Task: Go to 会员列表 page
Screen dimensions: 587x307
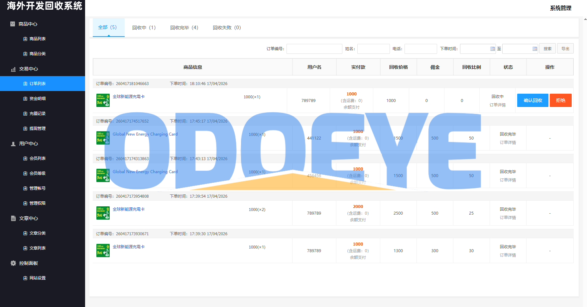Action: tap(38, 158)
